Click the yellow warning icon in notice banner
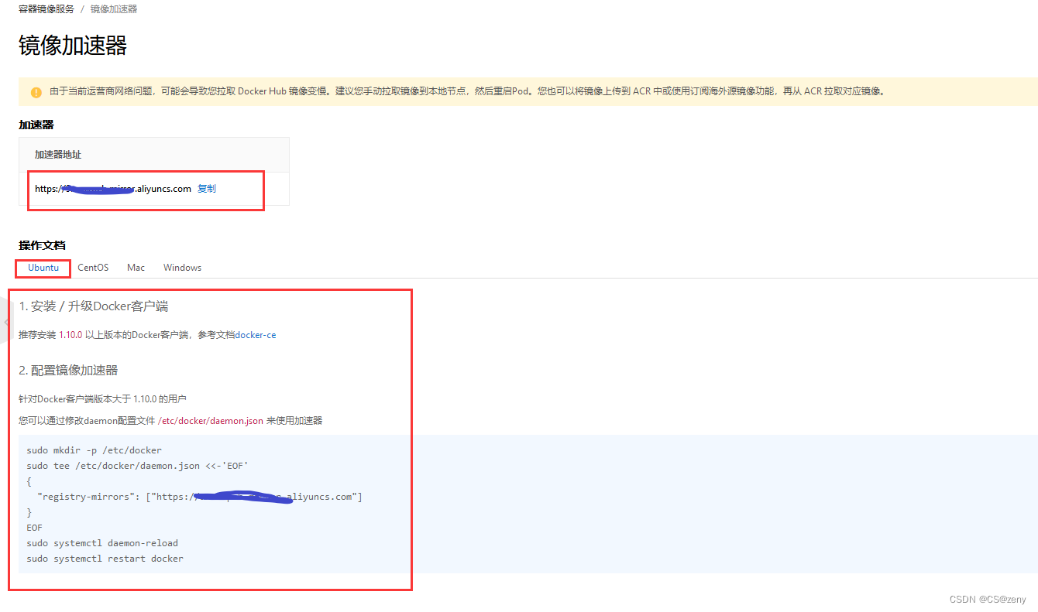The width and height of the screenshot is (1038, 612). tap(36, 92)
